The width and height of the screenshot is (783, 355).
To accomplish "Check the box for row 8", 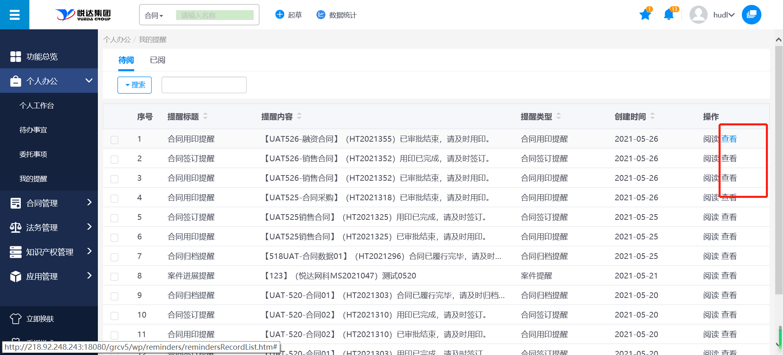I will (x=115, y=276).
